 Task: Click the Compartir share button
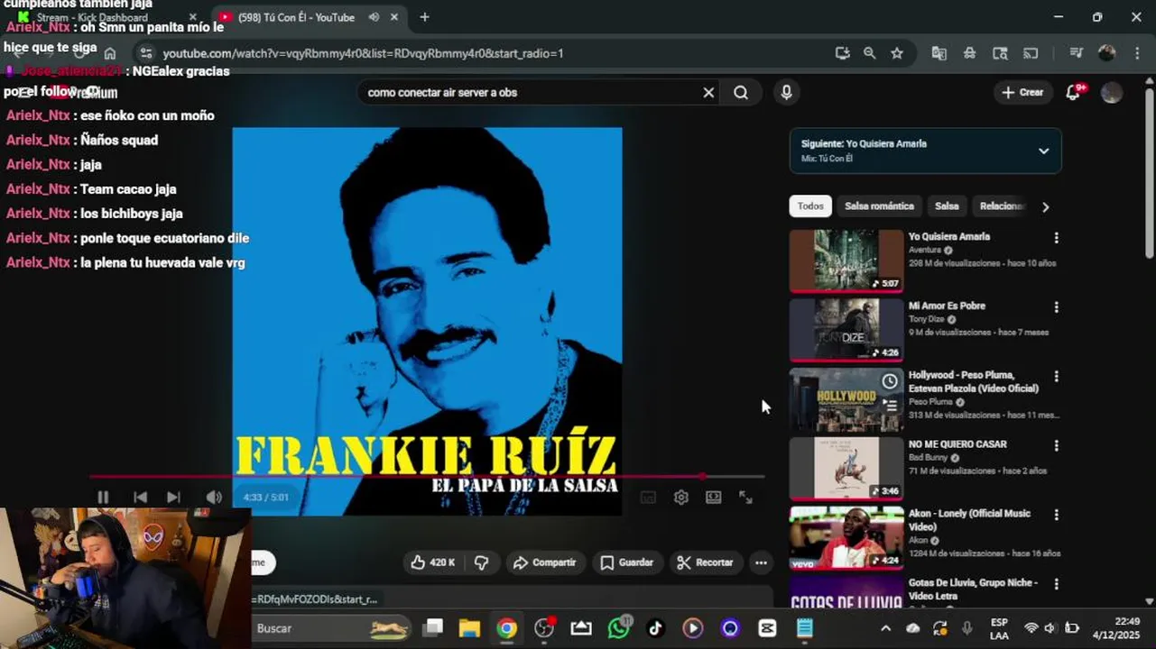tap(544, 562)
